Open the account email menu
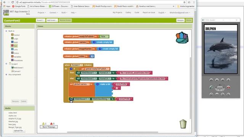244x137 pixels. tap(180, 13)
